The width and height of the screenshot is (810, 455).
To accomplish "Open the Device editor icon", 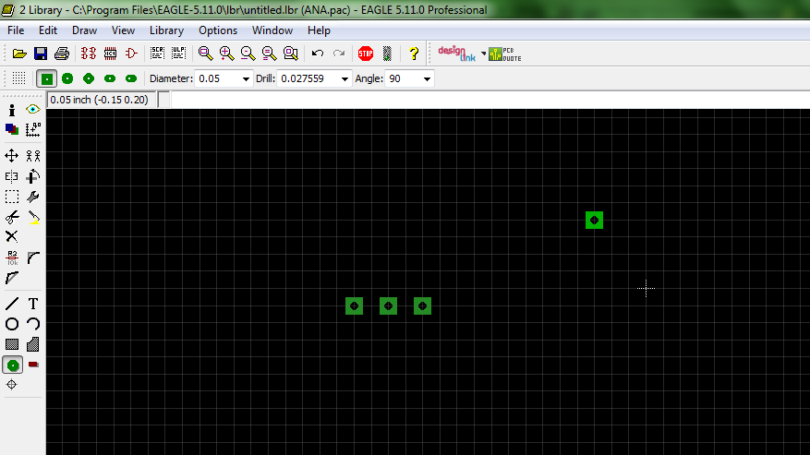I will [x=89, y=54].
